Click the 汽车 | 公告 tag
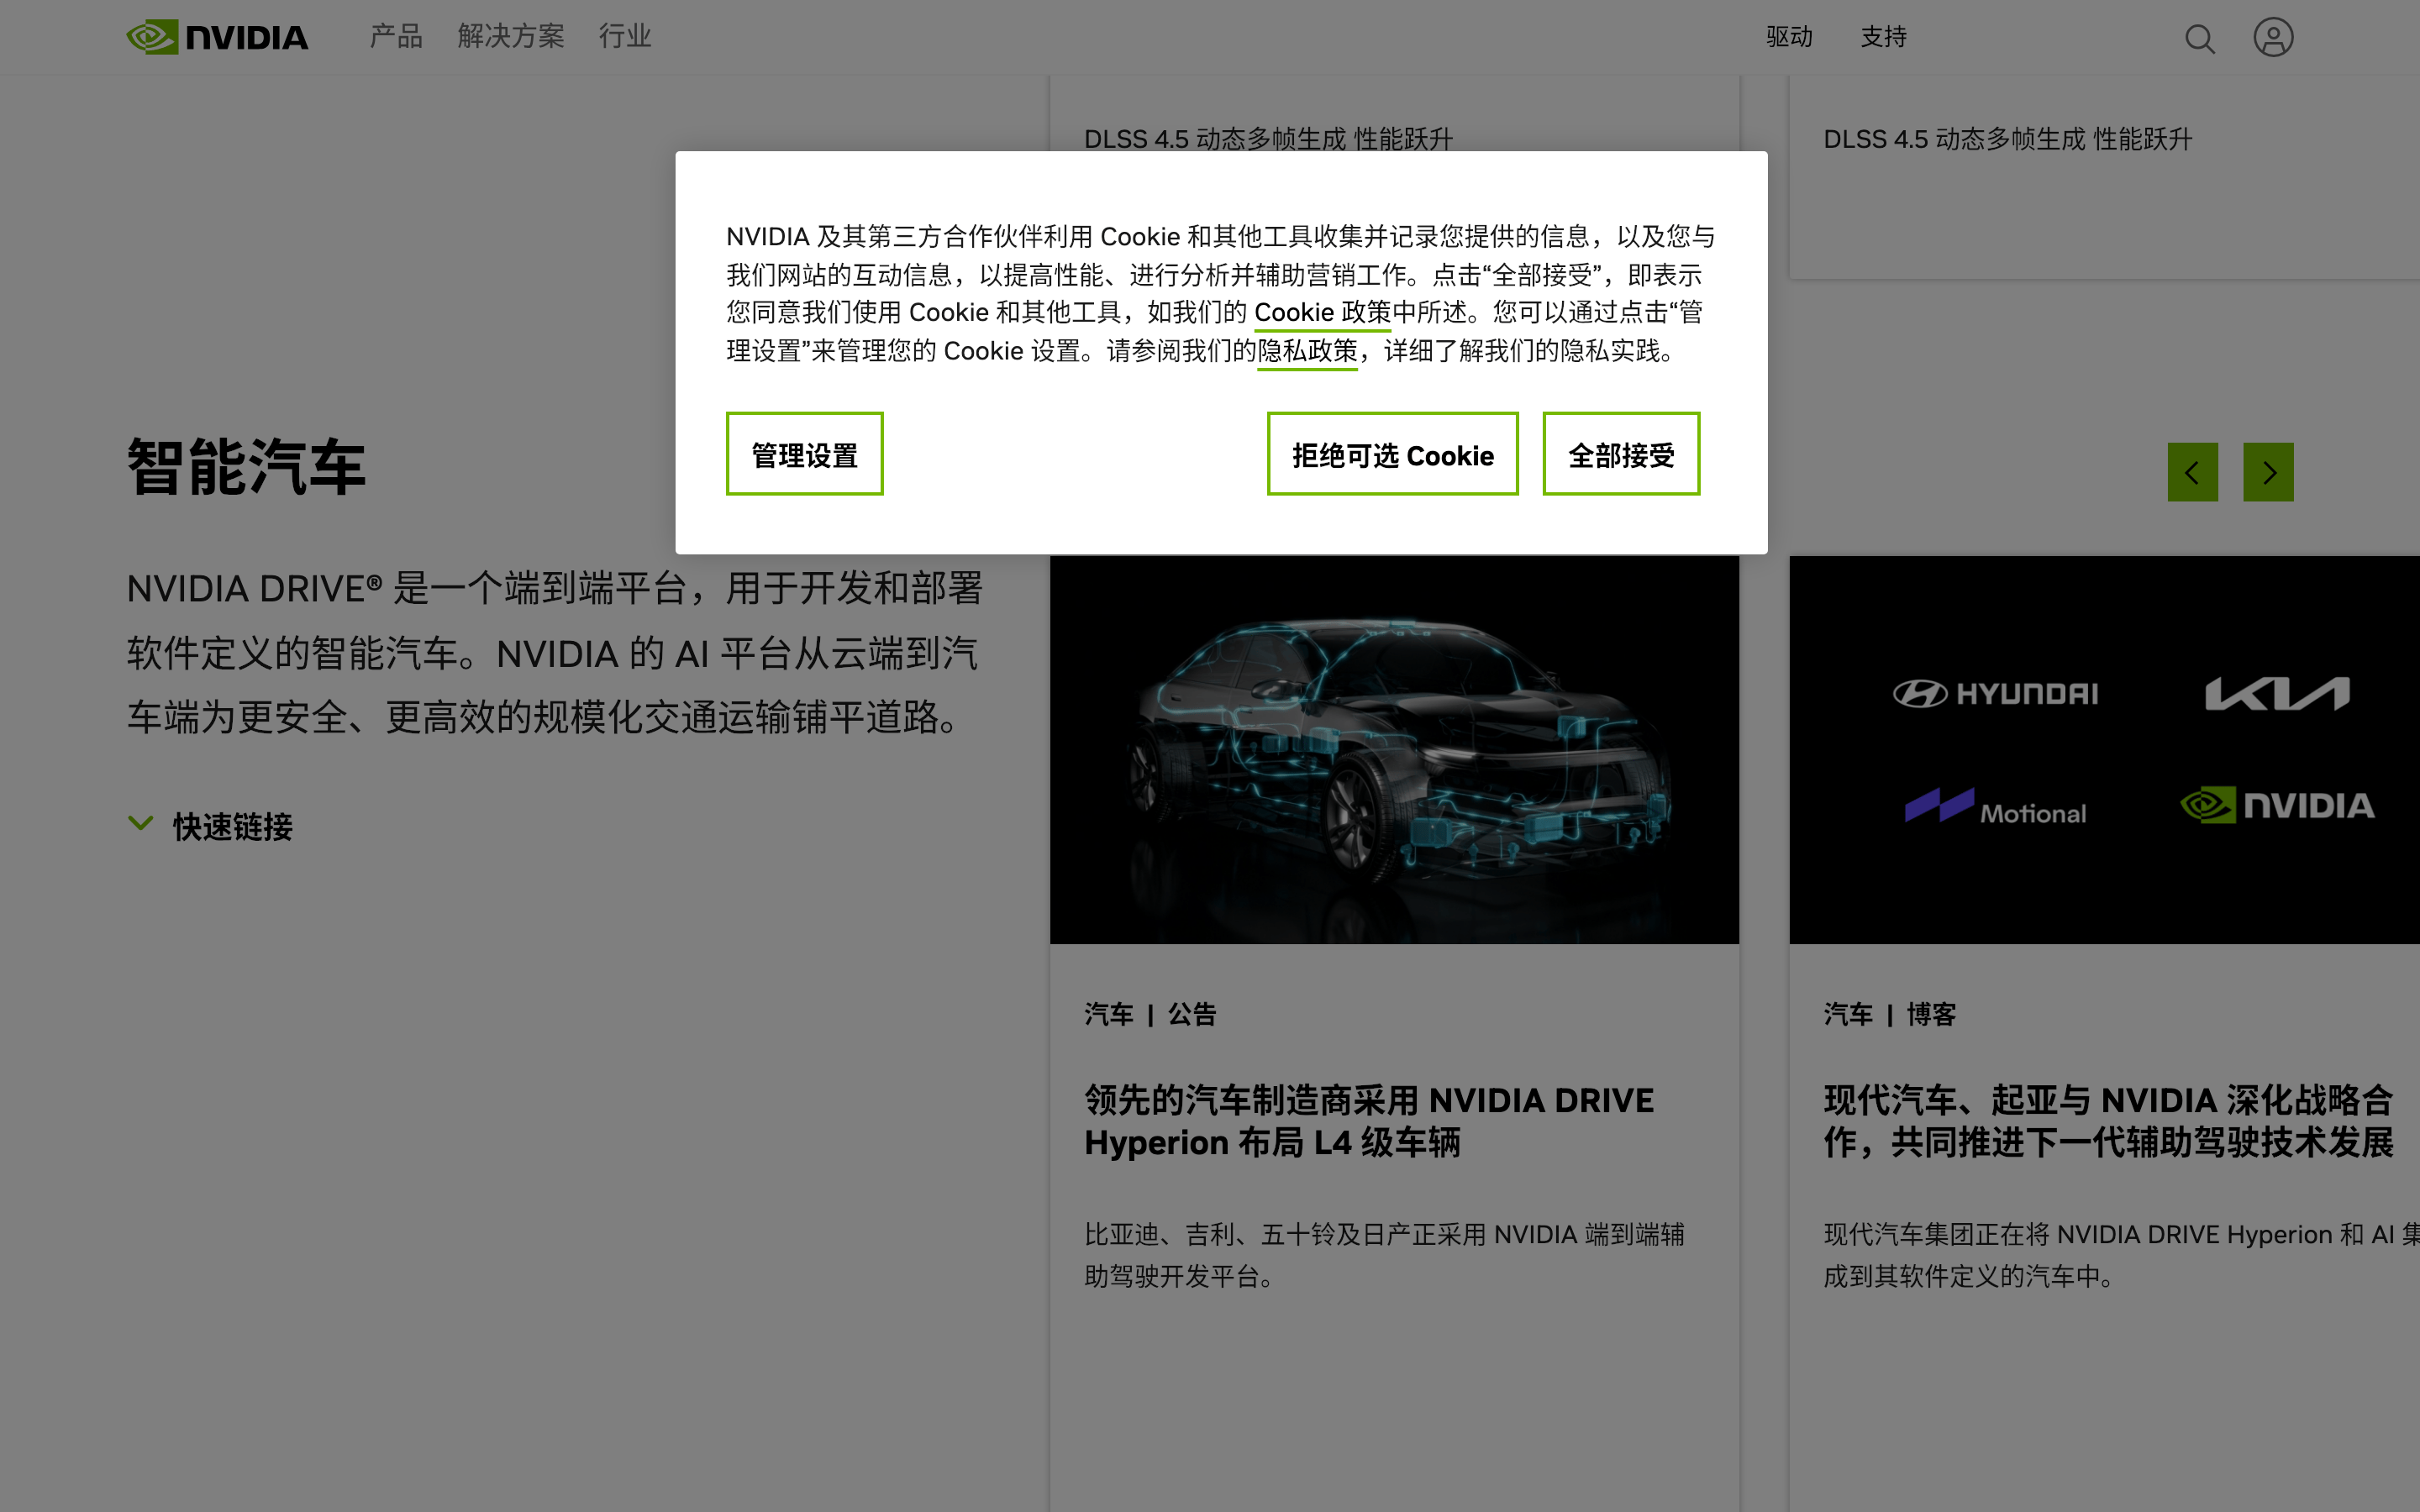Viewport: 2420px width, 1512px height. pos(1150,1014)
